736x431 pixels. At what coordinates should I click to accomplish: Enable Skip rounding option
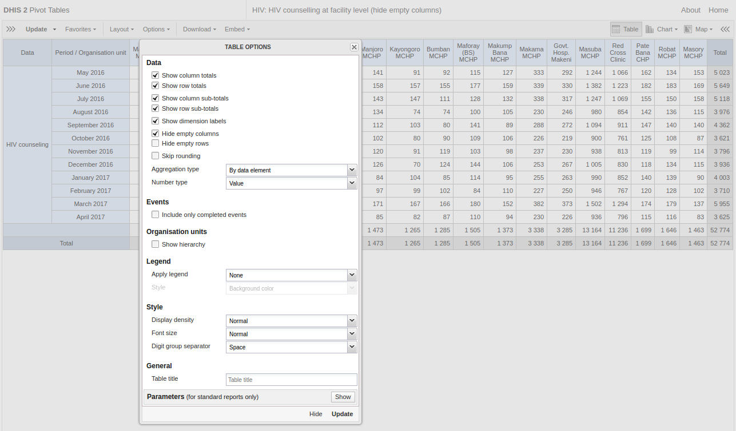[156, 156]
